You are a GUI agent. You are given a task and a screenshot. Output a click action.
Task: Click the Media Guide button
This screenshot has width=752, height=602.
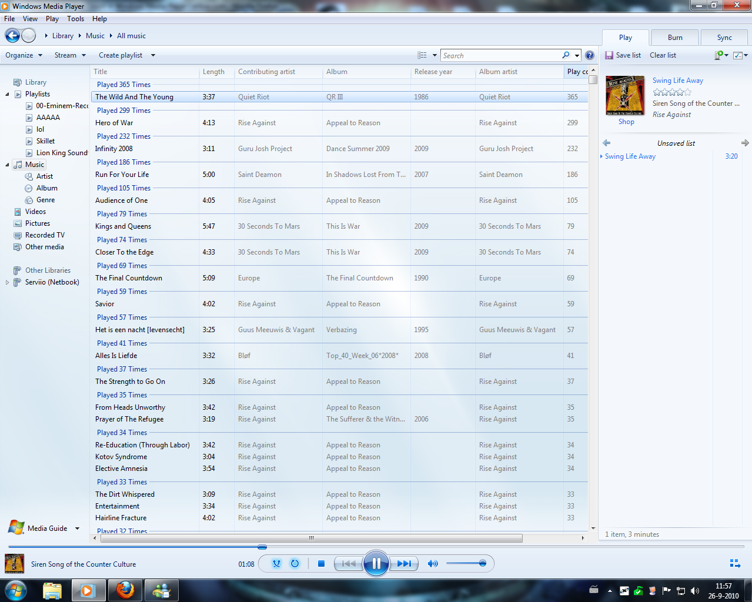click(x=38, y=528)
